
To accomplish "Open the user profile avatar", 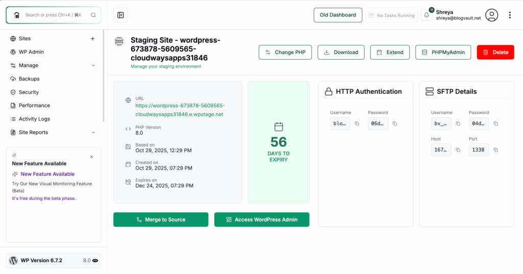I will coord(492,15).
